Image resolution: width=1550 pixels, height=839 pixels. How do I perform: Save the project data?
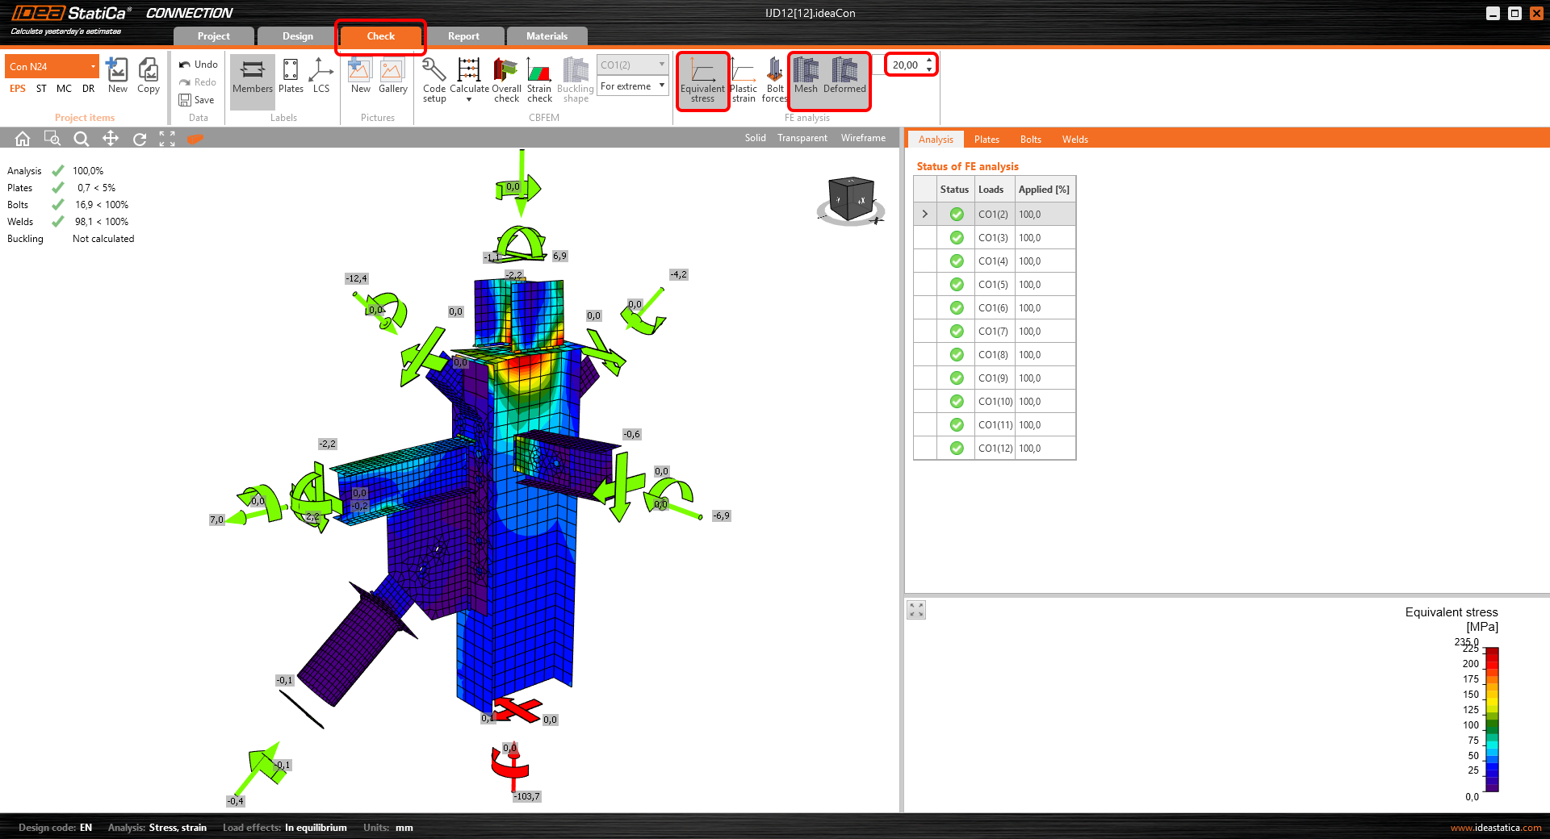[196, 100]
